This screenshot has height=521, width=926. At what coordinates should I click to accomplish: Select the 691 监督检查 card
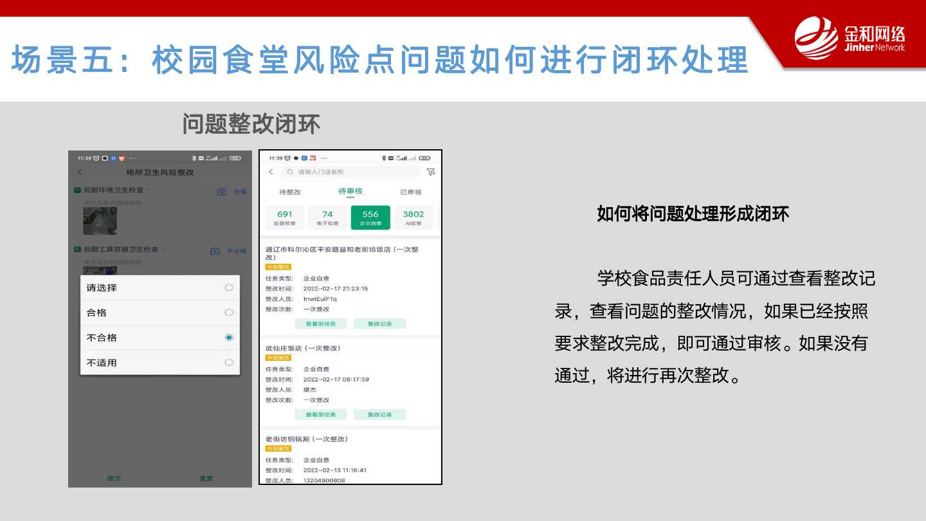click(285, 218)
